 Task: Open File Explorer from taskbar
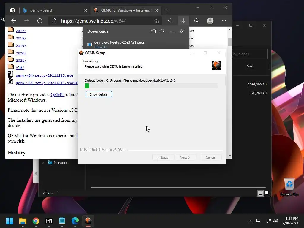point(23,221)
